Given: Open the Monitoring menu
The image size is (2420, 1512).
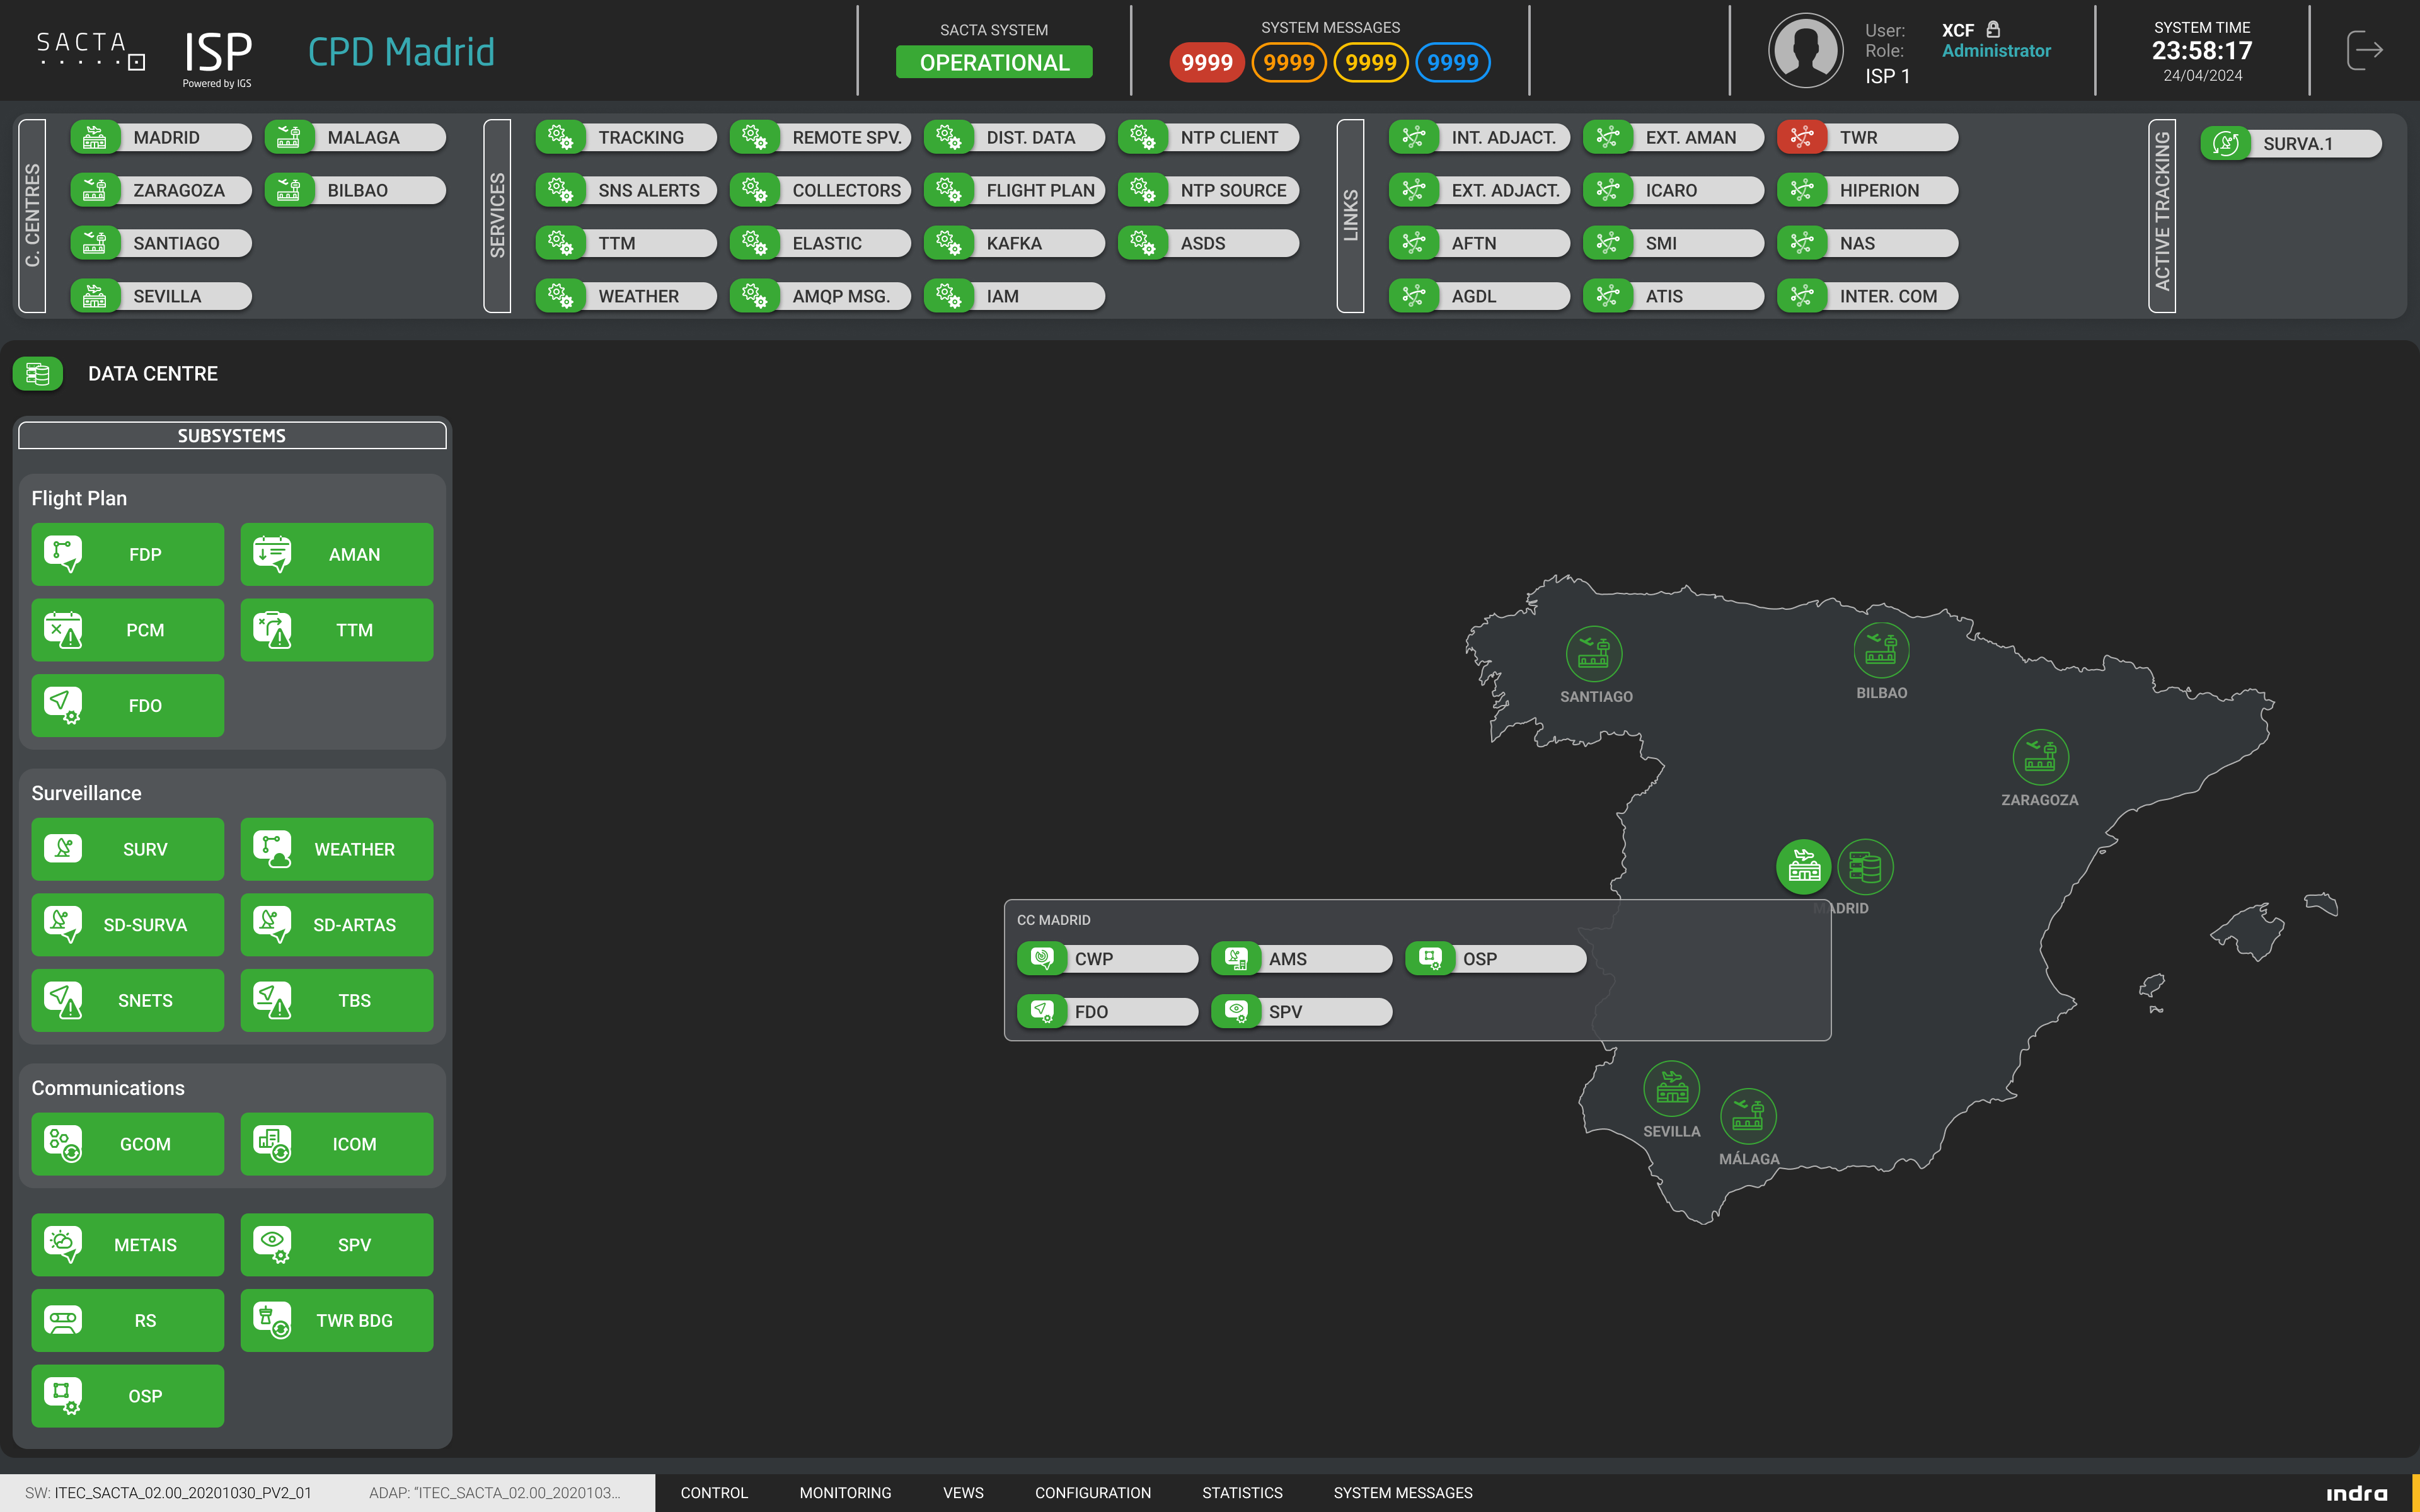Looking at the screenshot, I should tap(845, 1492).
